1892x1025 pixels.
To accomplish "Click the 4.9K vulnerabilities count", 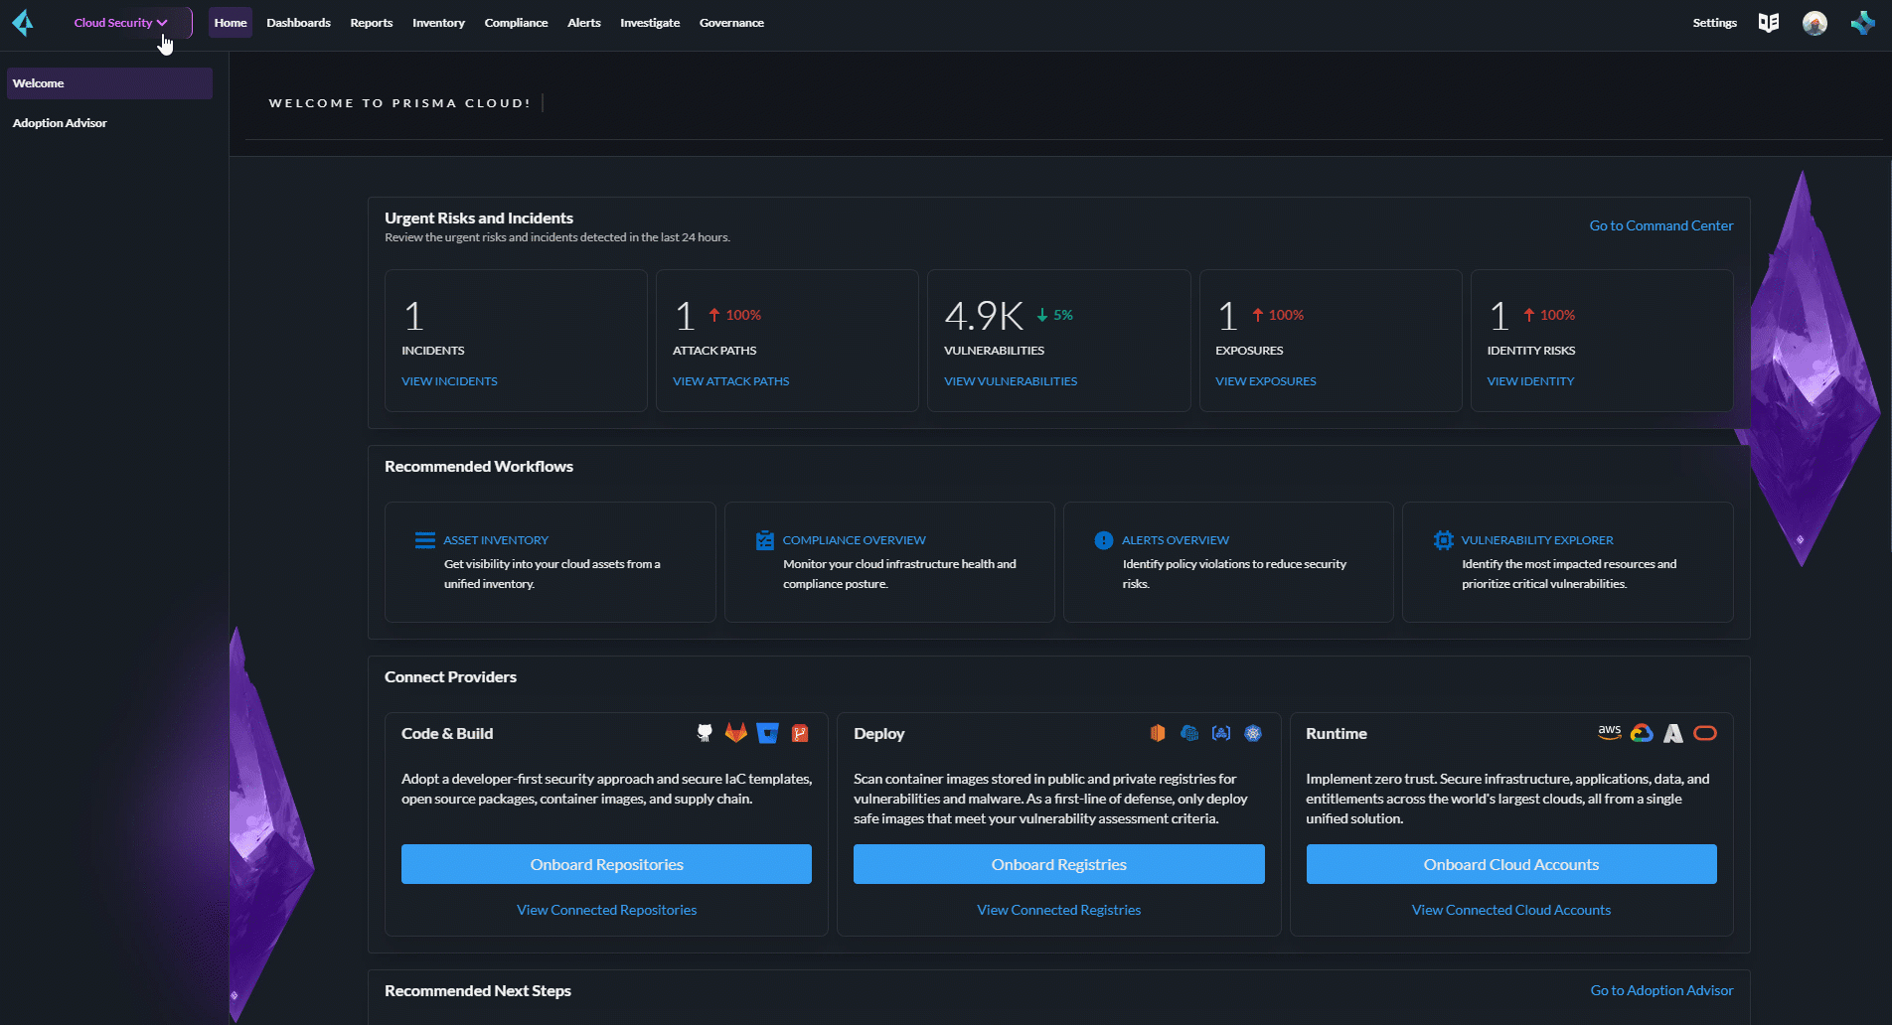I will coord(984,317).
